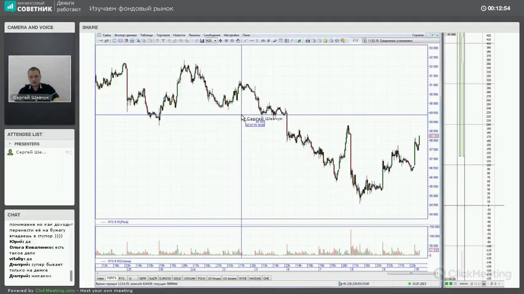
Task: Click the RTS-9.15 [Volume] legend label
Action: tap(120, 261)
